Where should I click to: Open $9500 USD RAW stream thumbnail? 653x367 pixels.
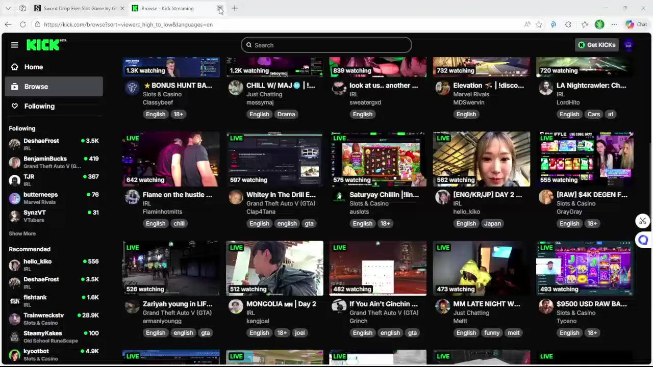click(585, 268)
